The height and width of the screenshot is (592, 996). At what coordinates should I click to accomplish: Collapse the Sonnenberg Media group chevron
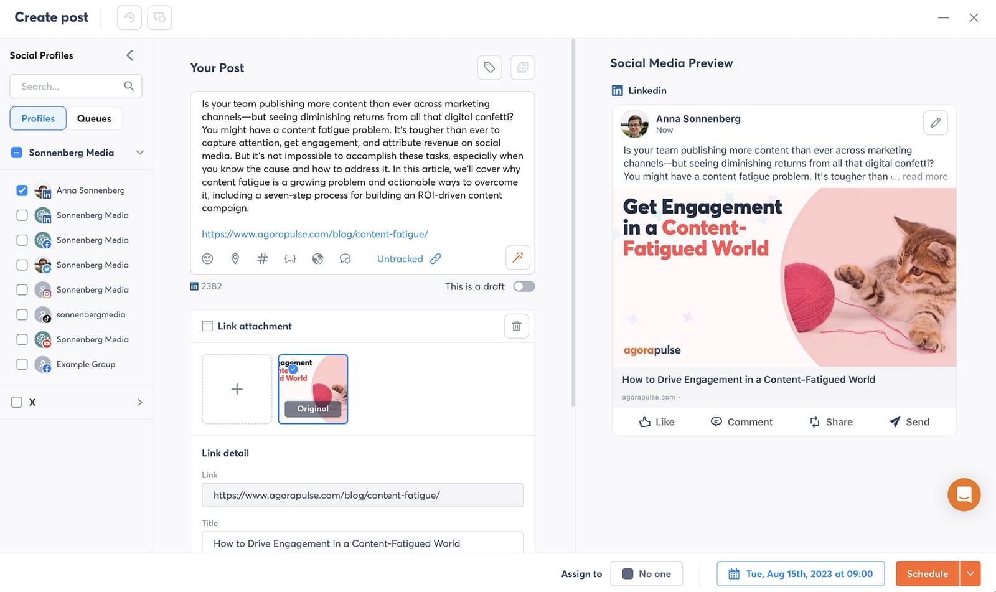140,153
